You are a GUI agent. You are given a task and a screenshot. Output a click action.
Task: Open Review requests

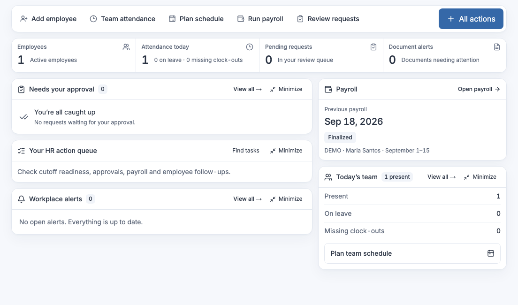point(328,19)
